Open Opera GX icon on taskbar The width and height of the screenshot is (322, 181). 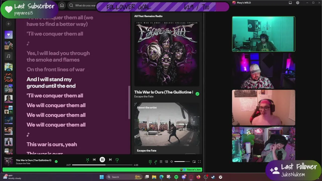(191, 177)
